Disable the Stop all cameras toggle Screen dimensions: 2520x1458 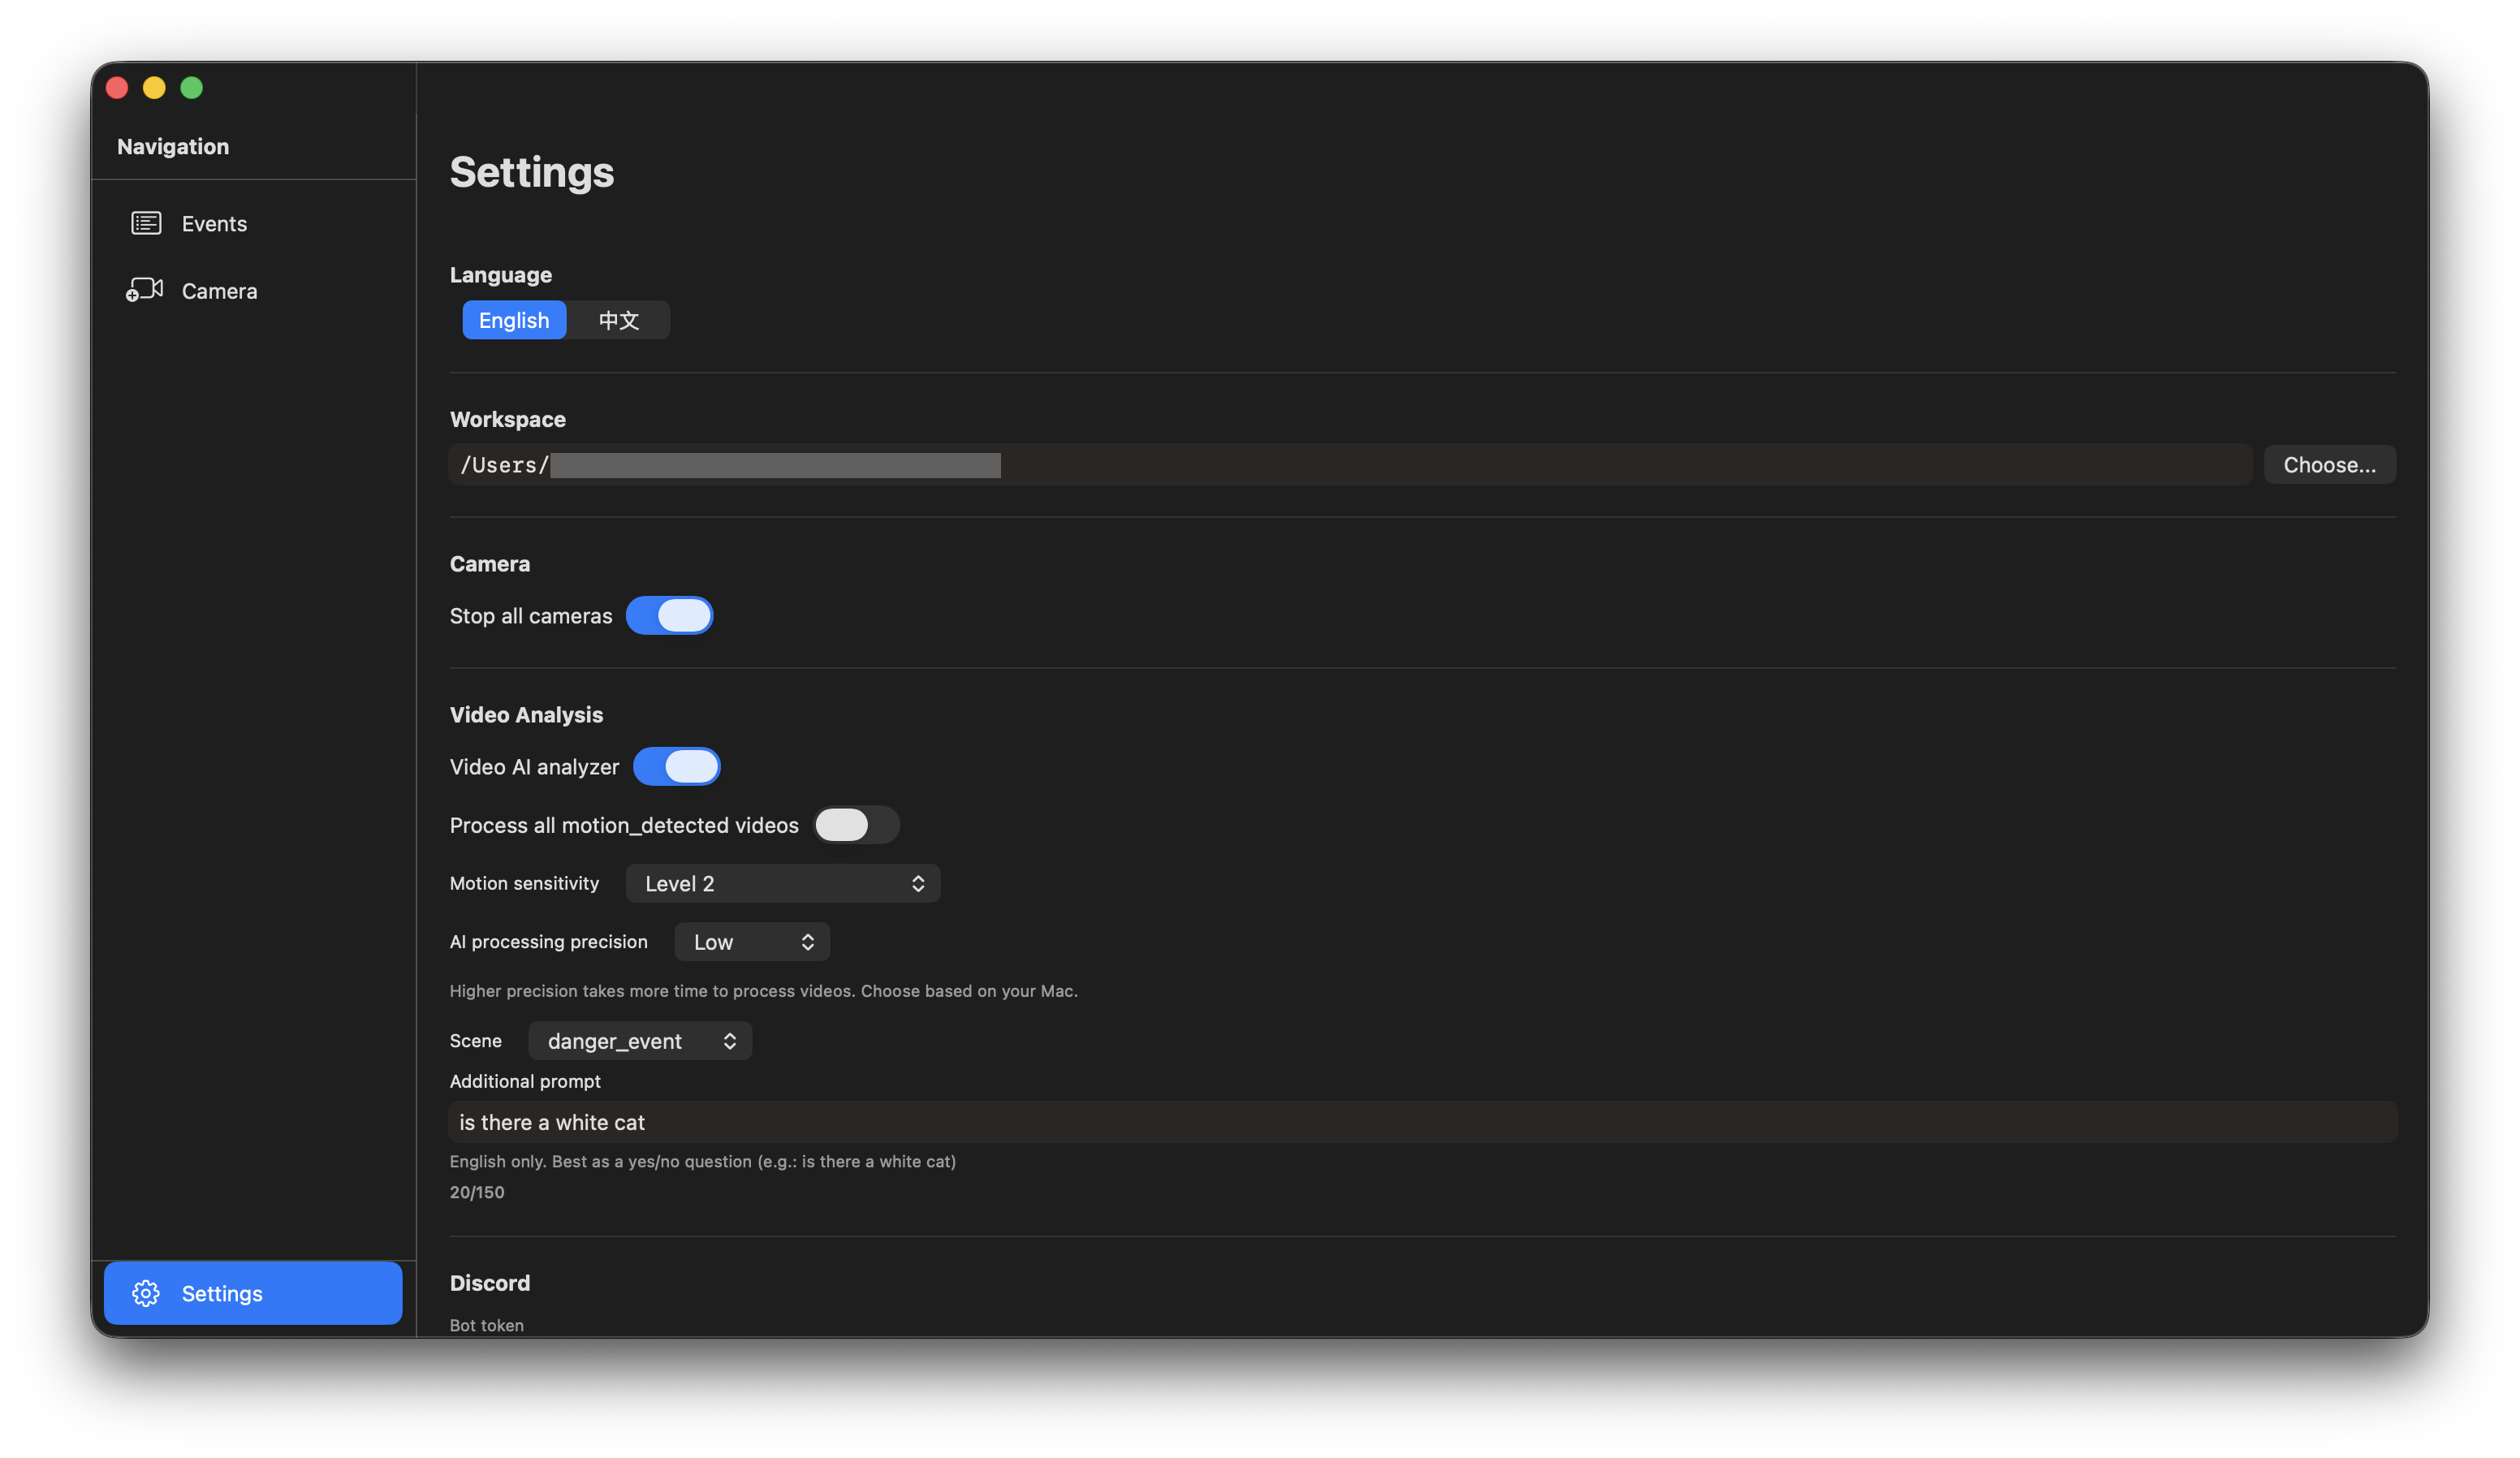point(669,615)
